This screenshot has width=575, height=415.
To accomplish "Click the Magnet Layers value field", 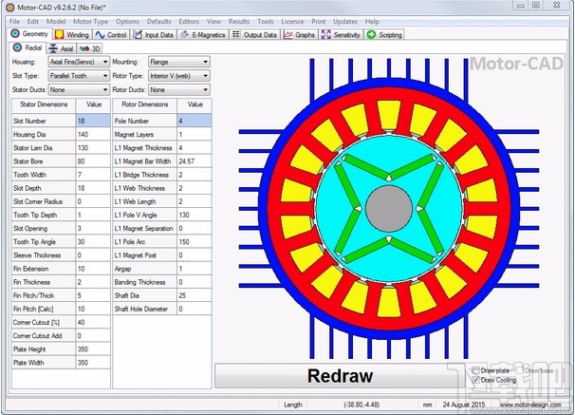I will point(194,134).
